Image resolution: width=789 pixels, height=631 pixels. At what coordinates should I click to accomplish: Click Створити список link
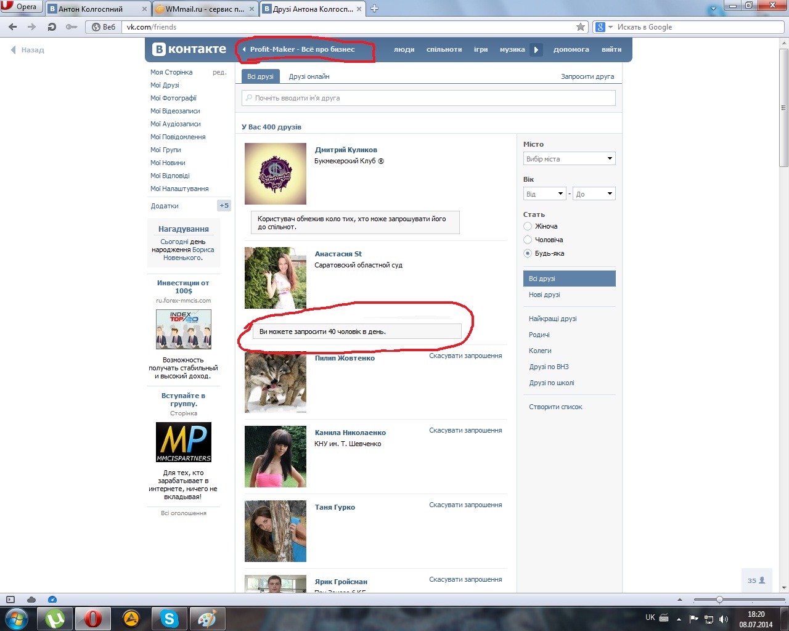click(x=555, y=407)
